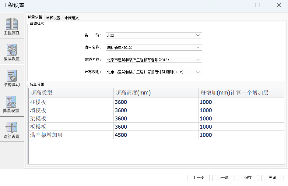Click the 梁模板 increment value cell

241,119
